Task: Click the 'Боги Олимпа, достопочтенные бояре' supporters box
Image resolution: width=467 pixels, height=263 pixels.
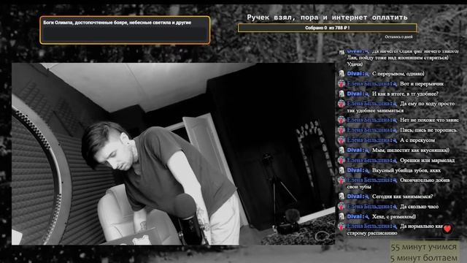Action: (125, 30)
